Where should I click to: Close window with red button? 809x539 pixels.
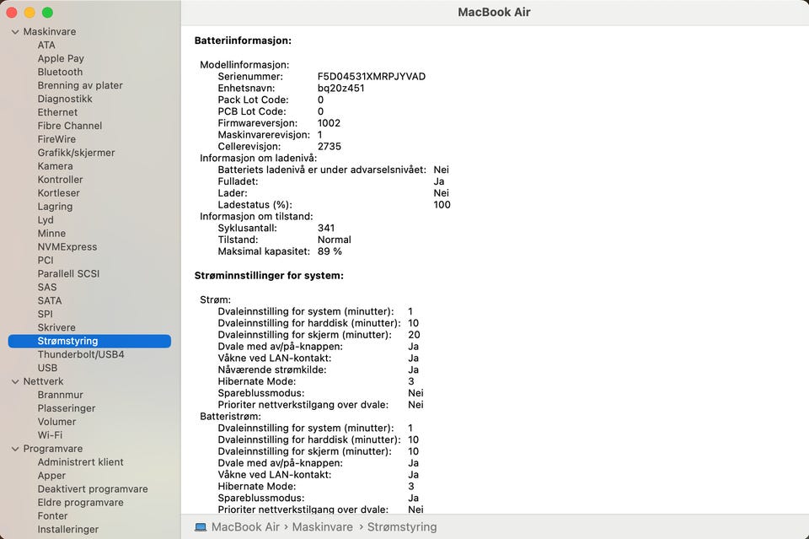(11, 13)
